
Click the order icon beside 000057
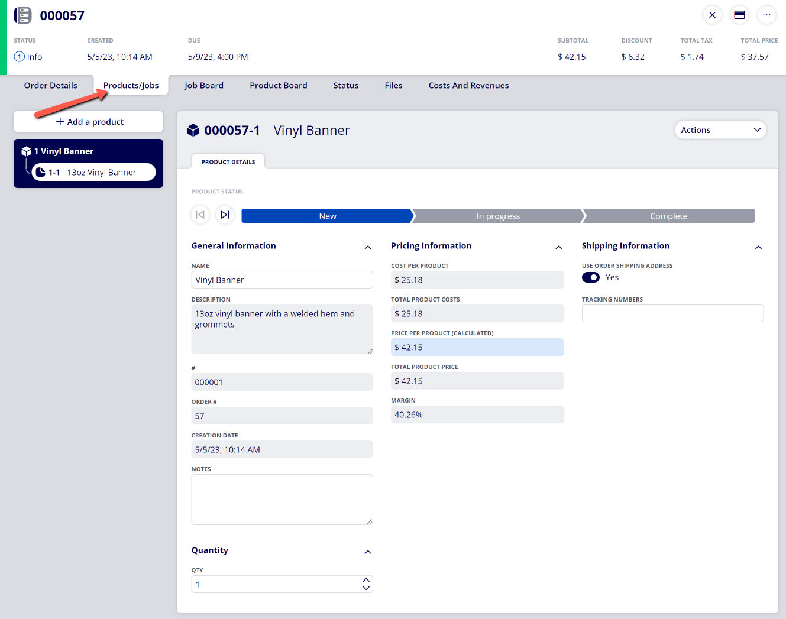pos(22,15)
